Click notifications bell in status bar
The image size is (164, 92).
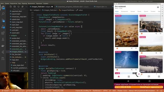point(161,91)
